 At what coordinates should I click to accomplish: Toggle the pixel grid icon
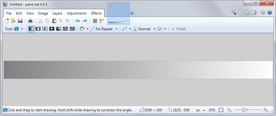pos(95,21)
